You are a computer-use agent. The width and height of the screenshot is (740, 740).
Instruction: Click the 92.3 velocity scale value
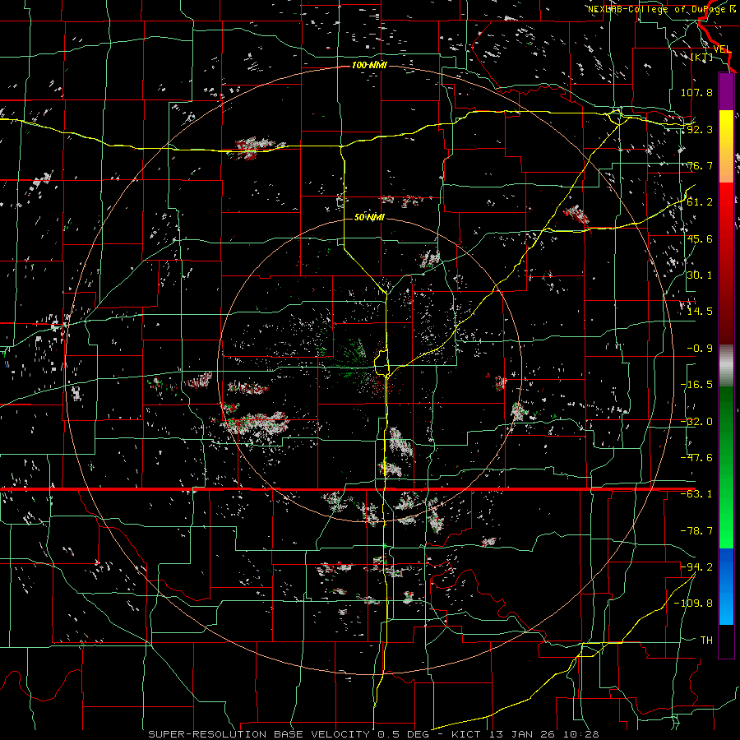click(700, 129)
